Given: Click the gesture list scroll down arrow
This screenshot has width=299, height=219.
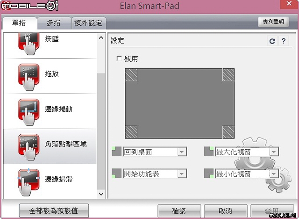Looking at the screenshot, I should (101, 194).
